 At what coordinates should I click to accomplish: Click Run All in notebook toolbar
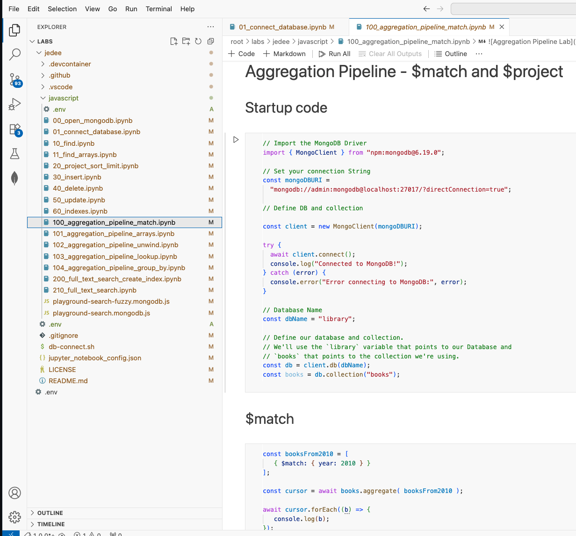point(334,54)
